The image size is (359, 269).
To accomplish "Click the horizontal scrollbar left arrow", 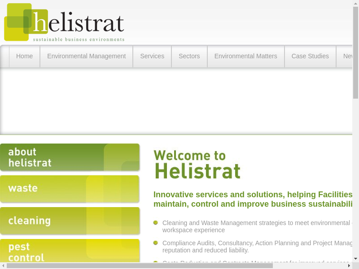I will (3, 265).
